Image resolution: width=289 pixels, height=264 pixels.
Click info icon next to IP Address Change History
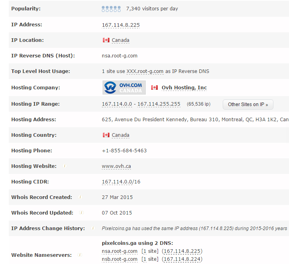coord(93,228)
